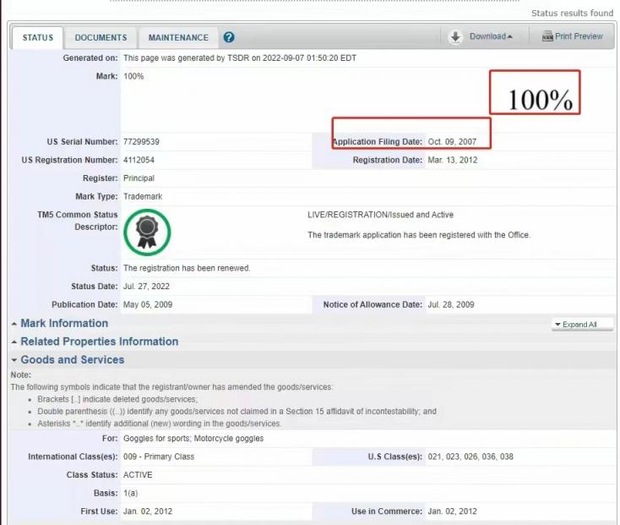Click the blue help question mark icon
This screenshot has width=620, height=525.
pos(229,38)
